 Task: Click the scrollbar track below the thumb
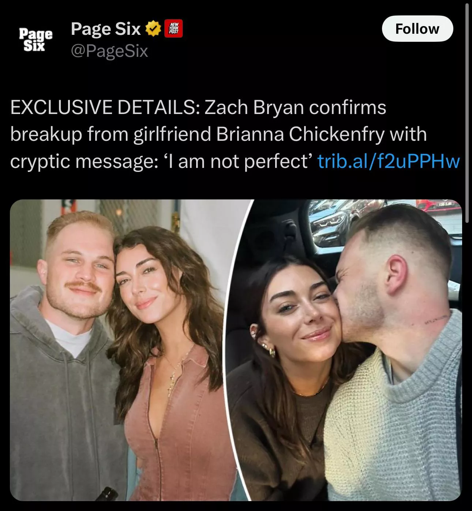pos(467,367)
